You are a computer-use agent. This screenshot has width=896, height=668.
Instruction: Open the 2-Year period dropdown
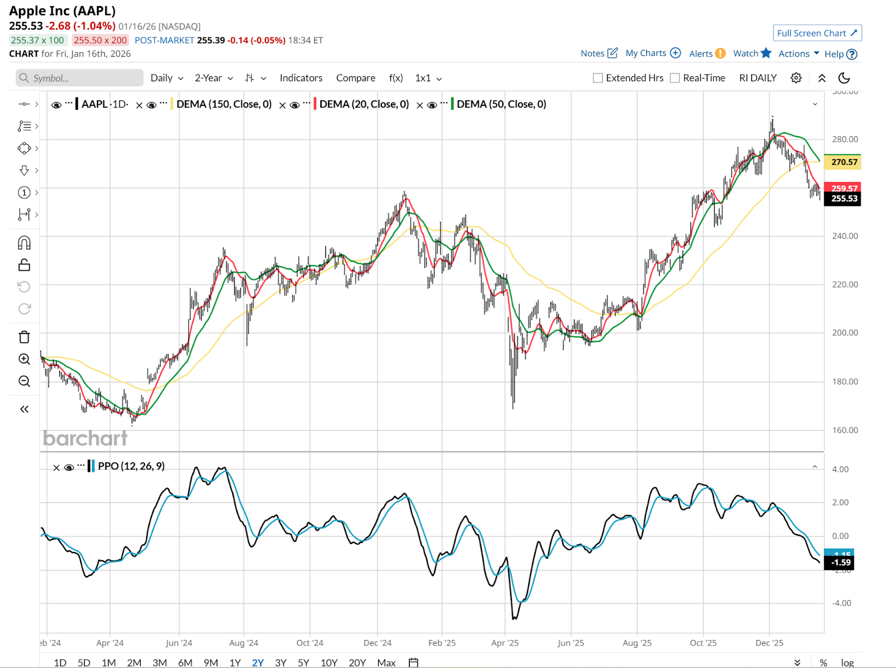tap(213, 78)
